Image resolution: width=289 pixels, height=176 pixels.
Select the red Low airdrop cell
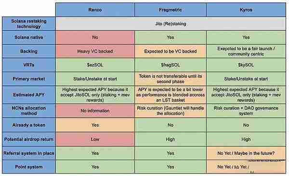click(x=95, y=139)
